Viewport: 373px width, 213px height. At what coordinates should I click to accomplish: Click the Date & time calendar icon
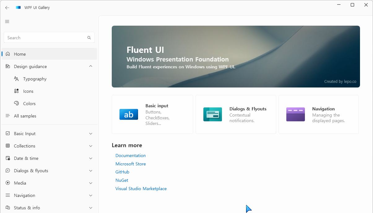click(x=8, y=158)
